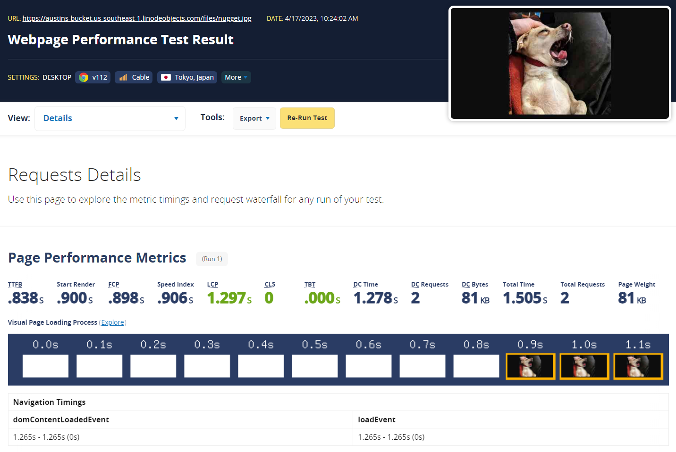Click the Cable connection signal icon
Viewport: 676px width, 452px height.
123,77
